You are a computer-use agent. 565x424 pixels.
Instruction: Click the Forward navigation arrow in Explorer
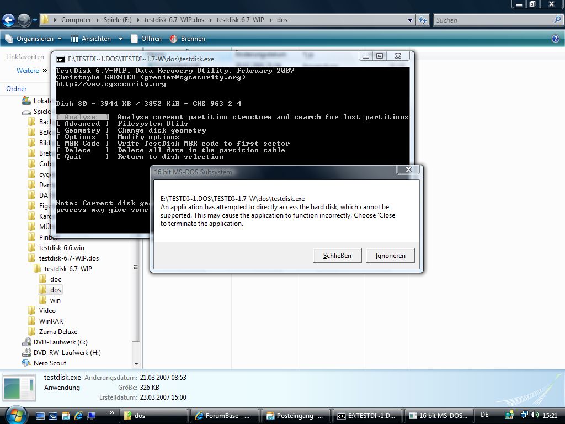[x=24, y=20]
